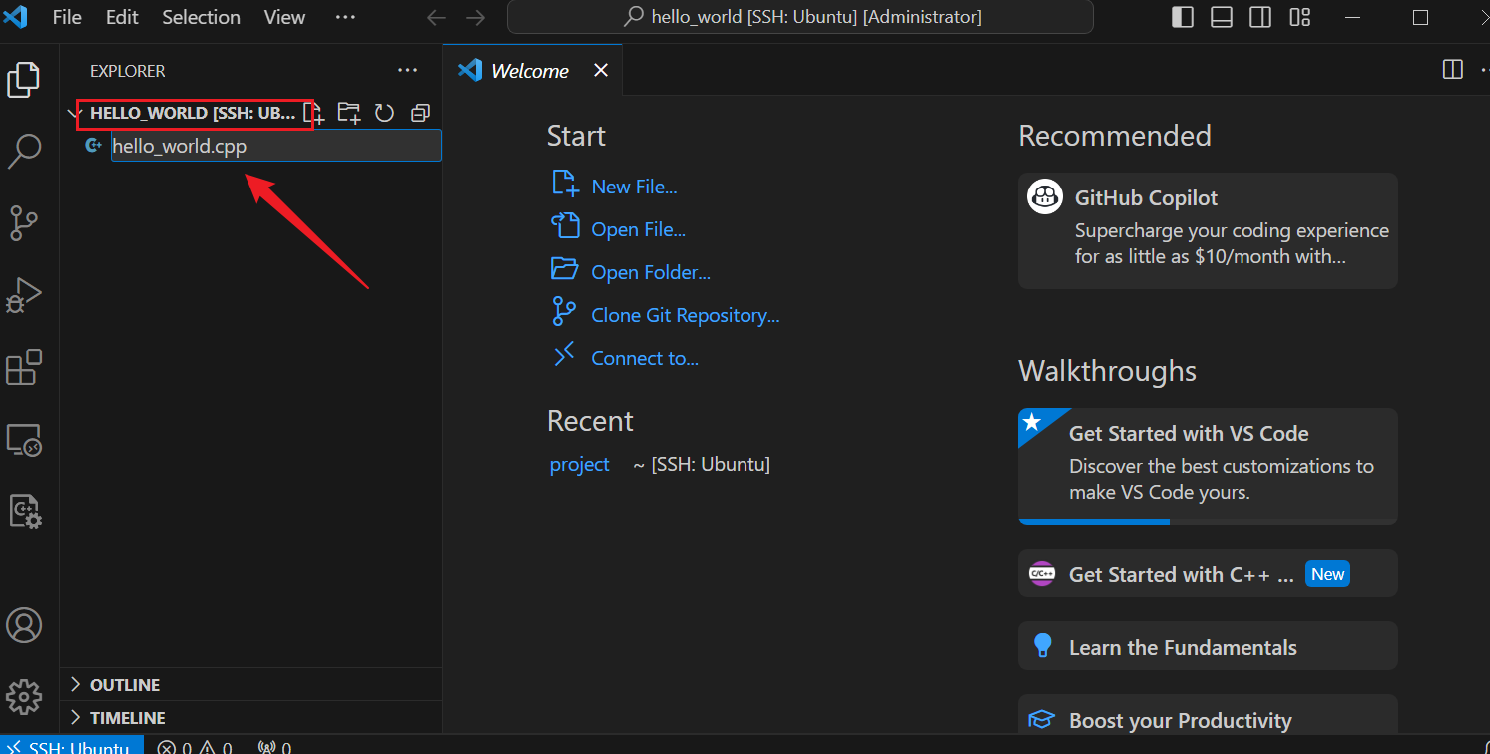Click Clone Git Repository... link

coord(686,315)
